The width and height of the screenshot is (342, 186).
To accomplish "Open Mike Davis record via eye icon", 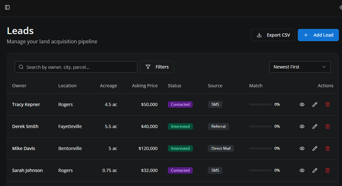I will click(x=302, y=148).
